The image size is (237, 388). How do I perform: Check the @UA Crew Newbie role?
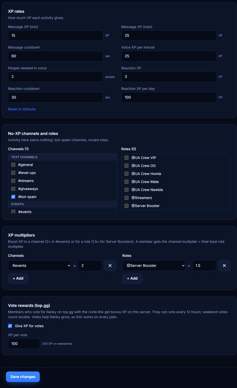click(126, 190)
